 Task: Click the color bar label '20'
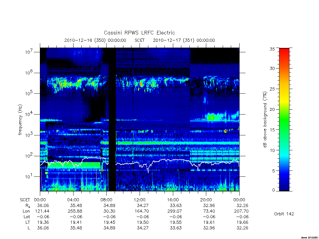[272, 109]
